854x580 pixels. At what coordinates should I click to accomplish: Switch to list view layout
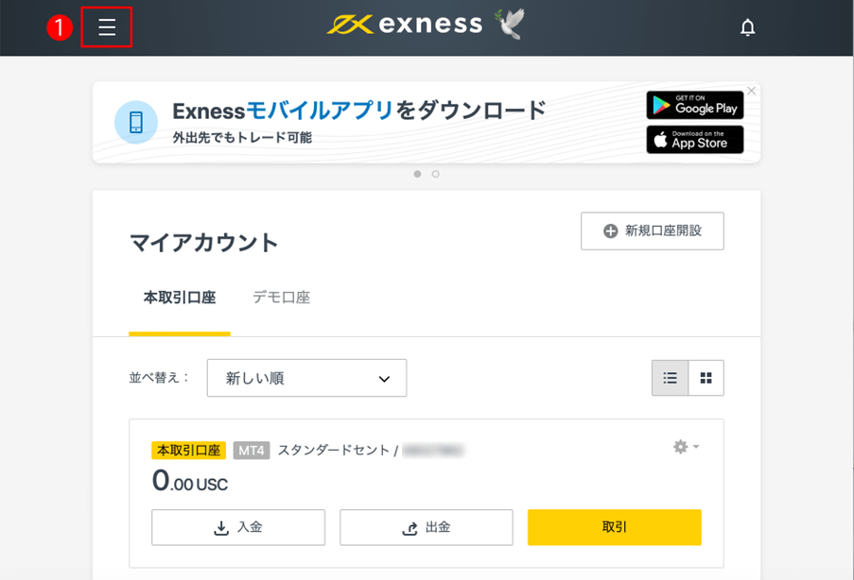[x=671, y=378]
